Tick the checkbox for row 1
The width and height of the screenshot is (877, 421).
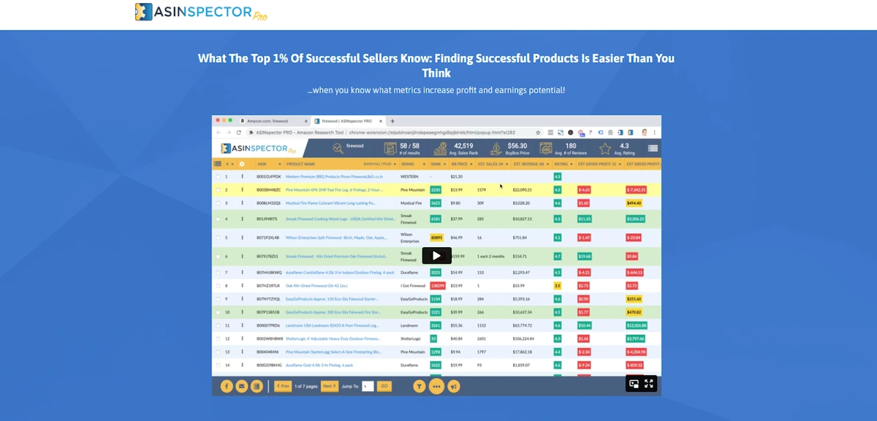pyautogui.click(x=217, y=176)
